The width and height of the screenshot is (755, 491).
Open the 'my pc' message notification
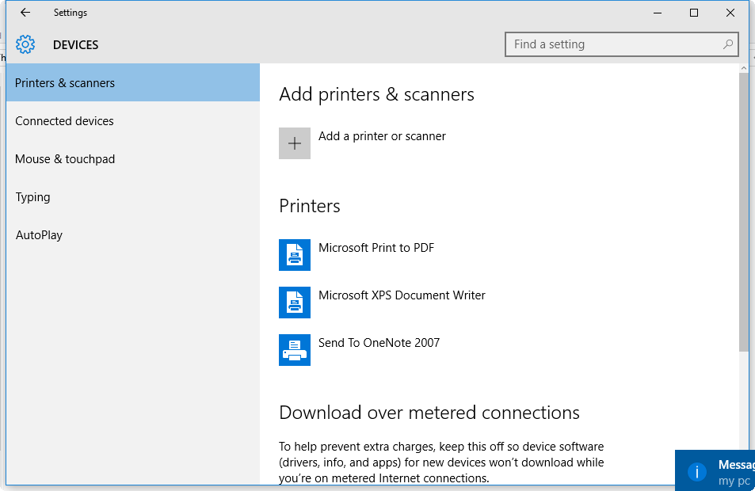(729, 470)
